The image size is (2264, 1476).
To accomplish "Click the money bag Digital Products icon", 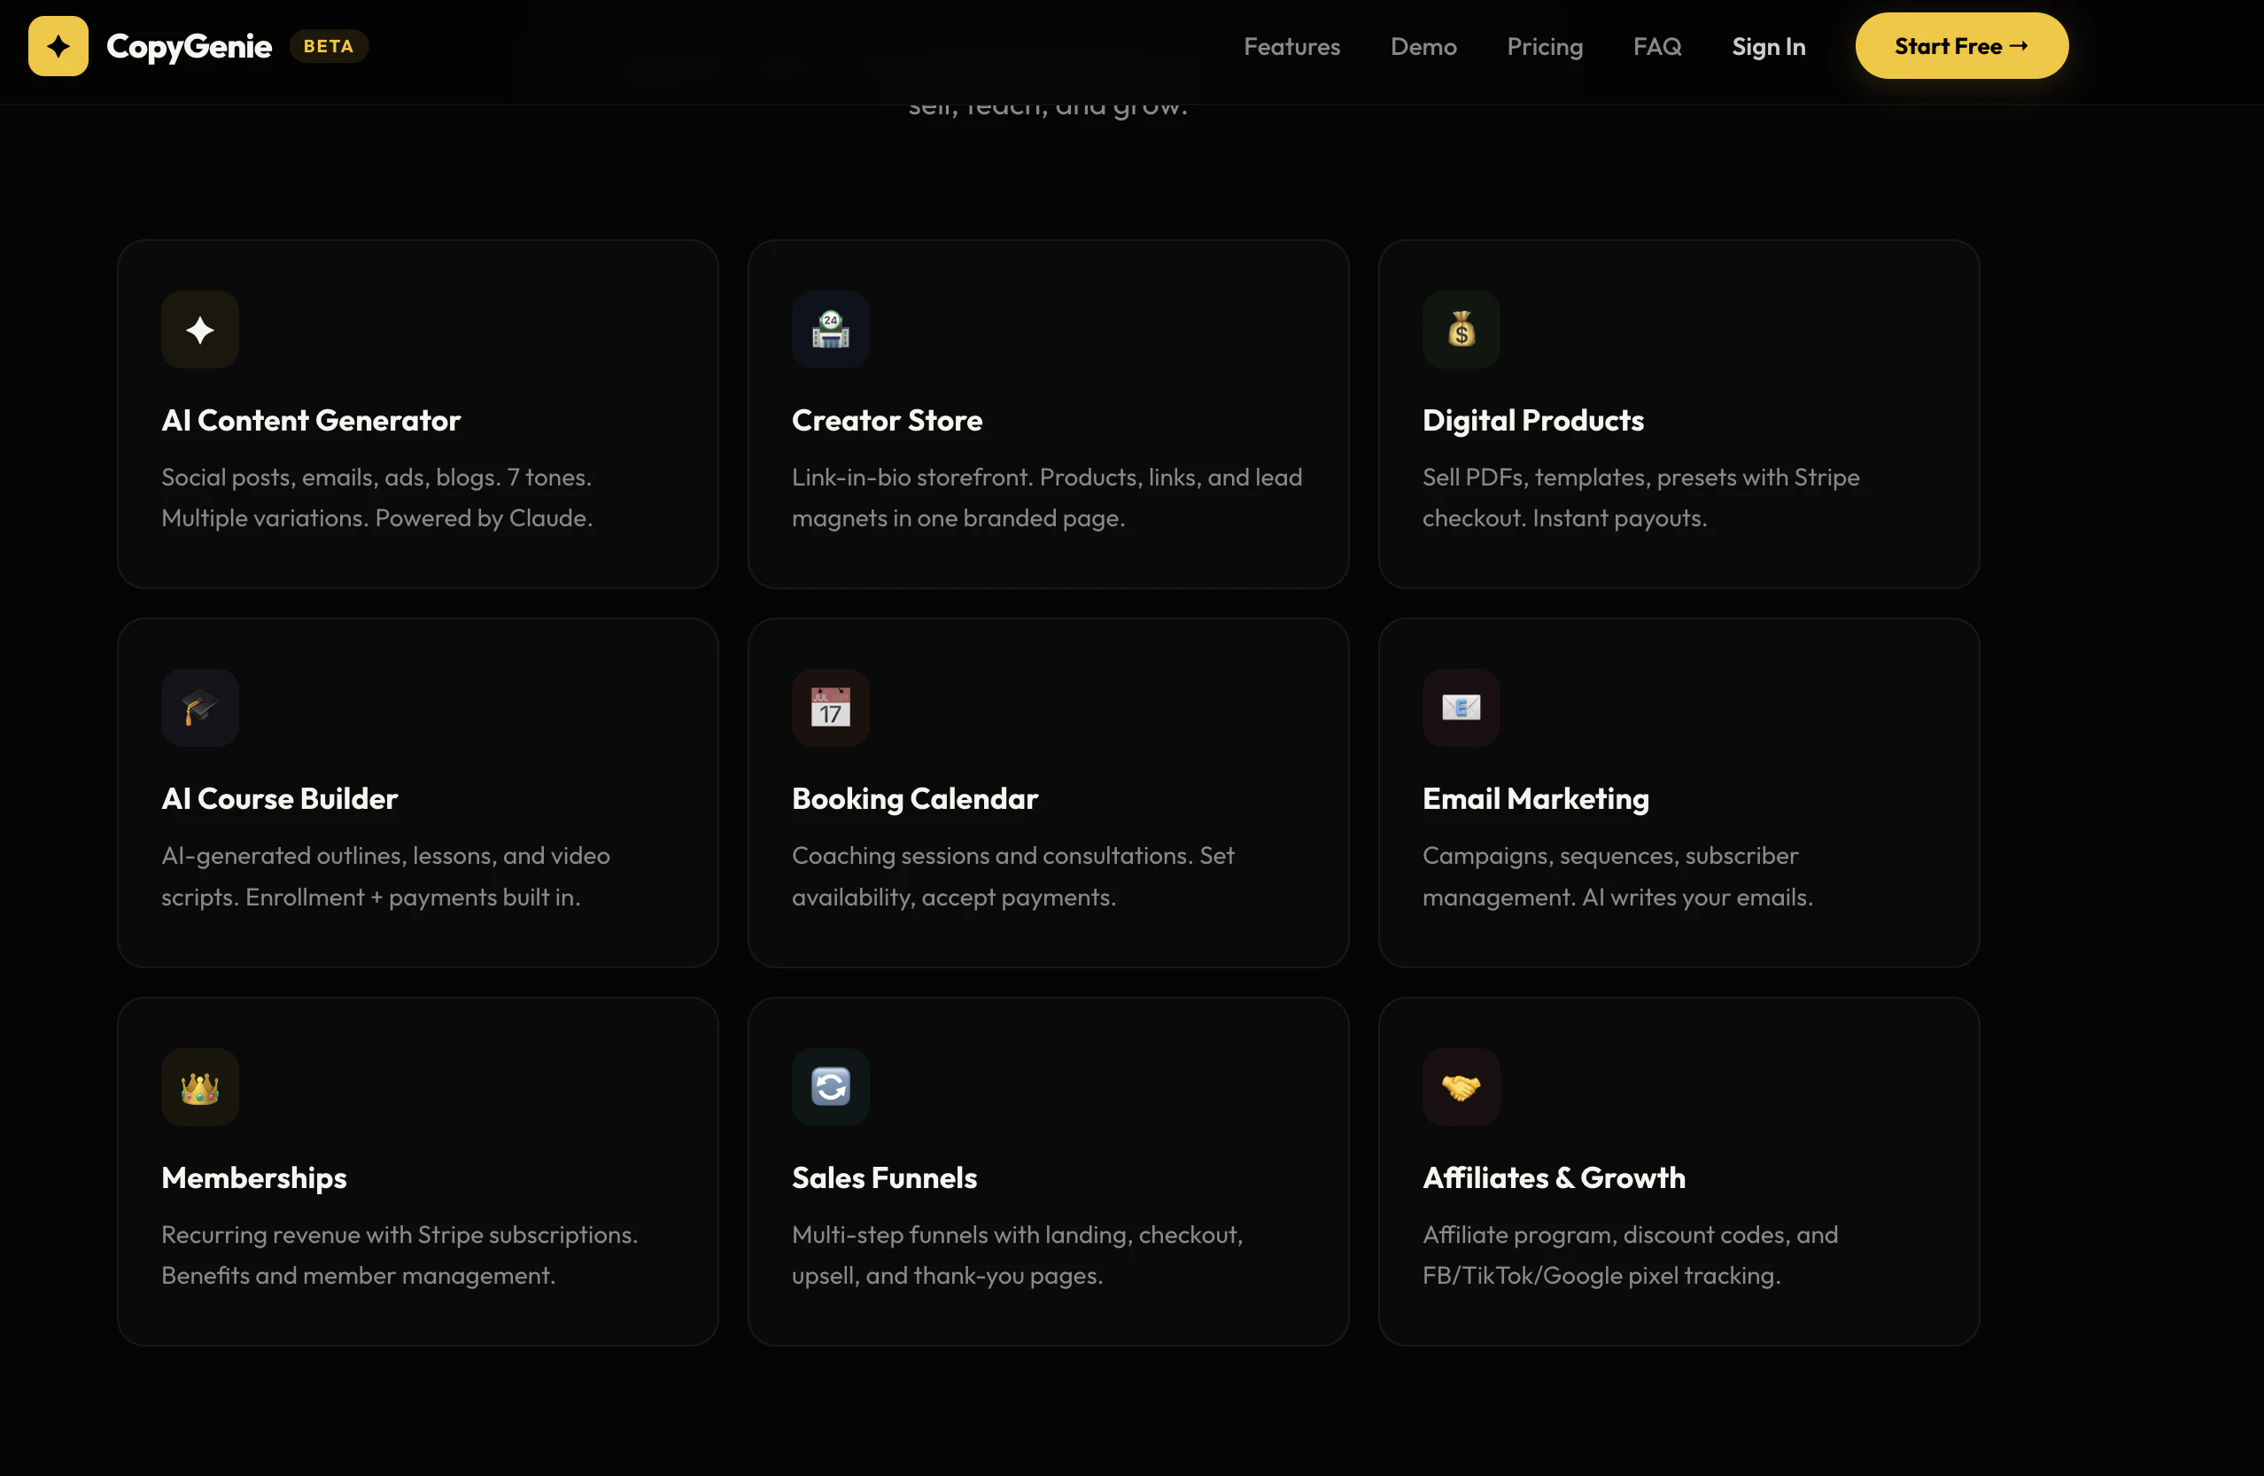I will coord(1462,330).
